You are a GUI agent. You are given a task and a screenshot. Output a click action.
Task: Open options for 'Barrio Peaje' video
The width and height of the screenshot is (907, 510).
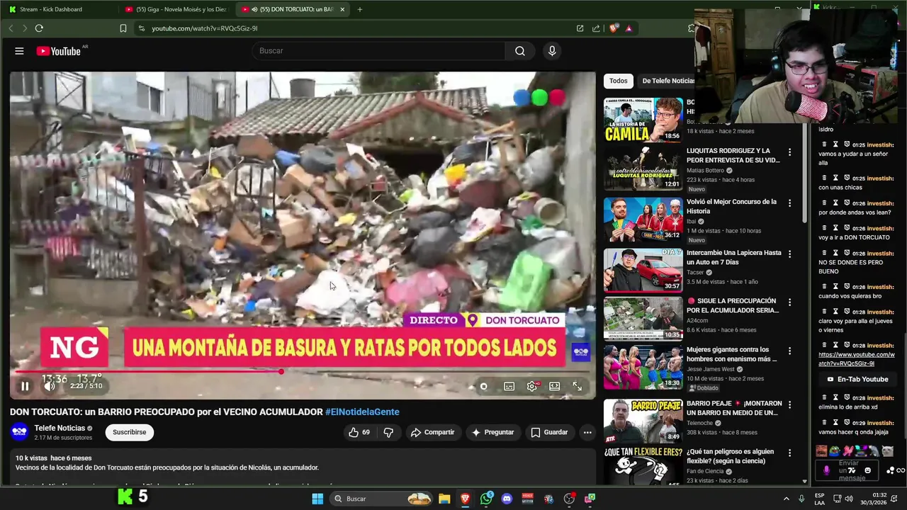tap(789, 405)
